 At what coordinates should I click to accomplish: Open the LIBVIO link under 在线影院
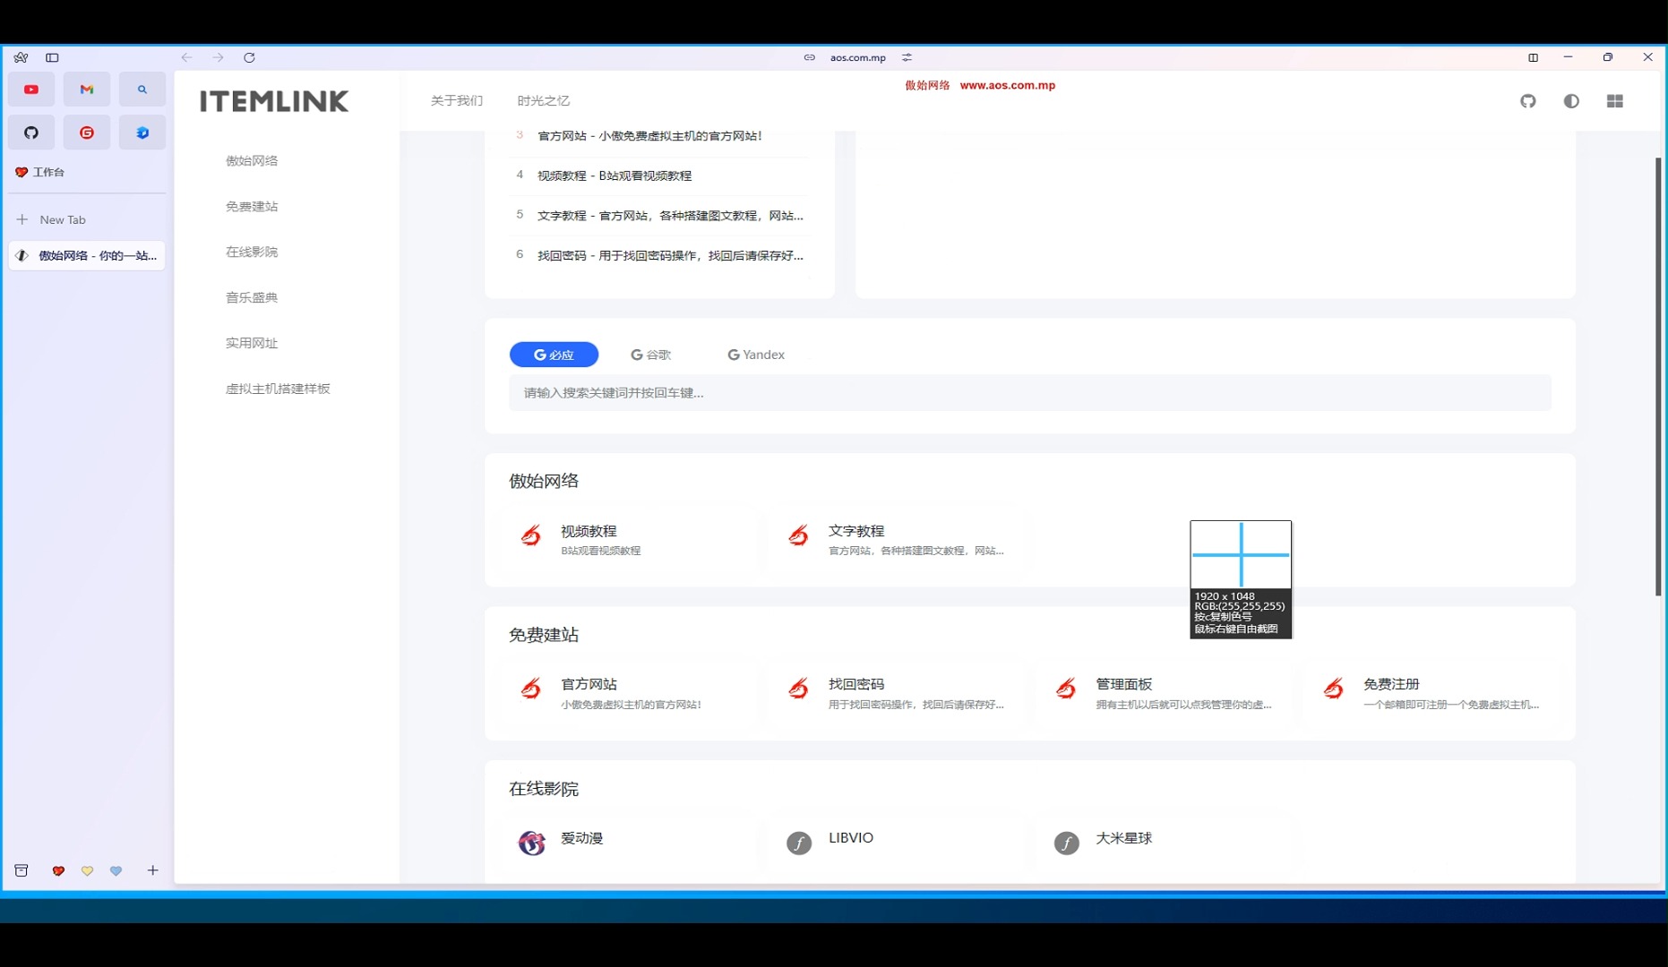point(848,838)
